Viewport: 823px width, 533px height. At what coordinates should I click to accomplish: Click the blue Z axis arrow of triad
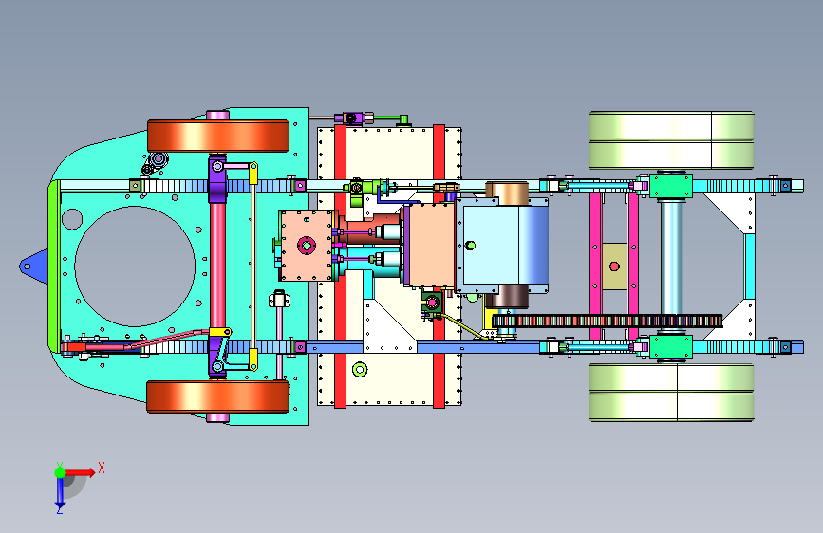[60, 492]
